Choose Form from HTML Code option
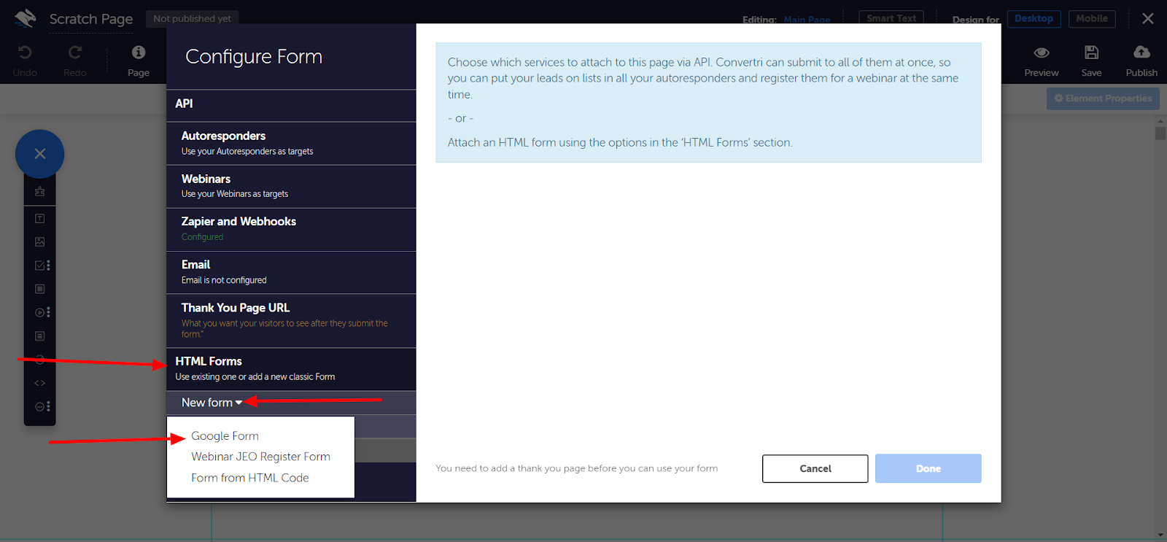 point(250,478)
